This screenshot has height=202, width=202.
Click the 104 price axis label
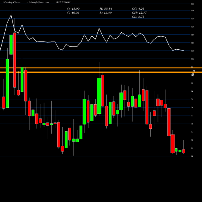point(193,59)
